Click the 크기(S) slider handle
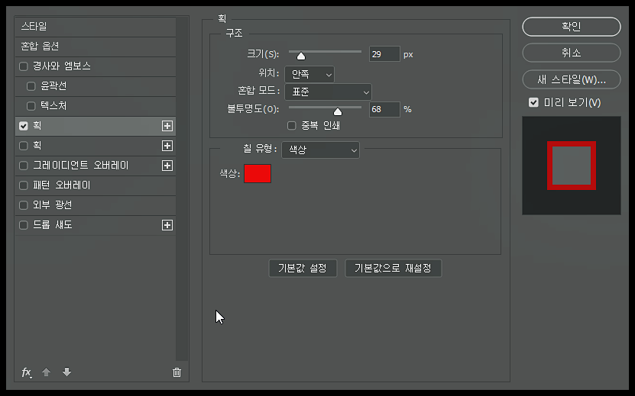The height and width of the screenshot is (396, 635). [301, 56]
